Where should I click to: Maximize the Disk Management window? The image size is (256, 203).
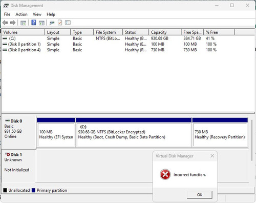232,5
